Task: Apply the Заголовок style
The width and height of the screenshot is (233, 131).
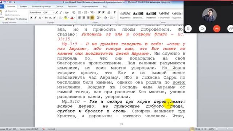Action: point(138,15)
